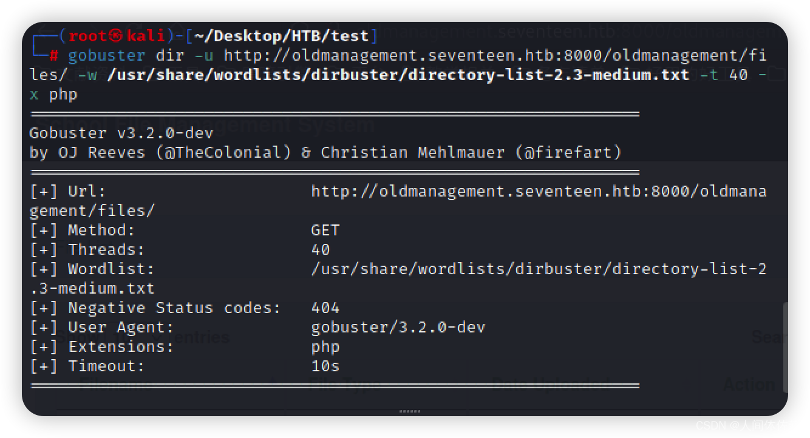Click the 'gobuster' command word
This screenshot has width=810, height=438.
(107, 56)
